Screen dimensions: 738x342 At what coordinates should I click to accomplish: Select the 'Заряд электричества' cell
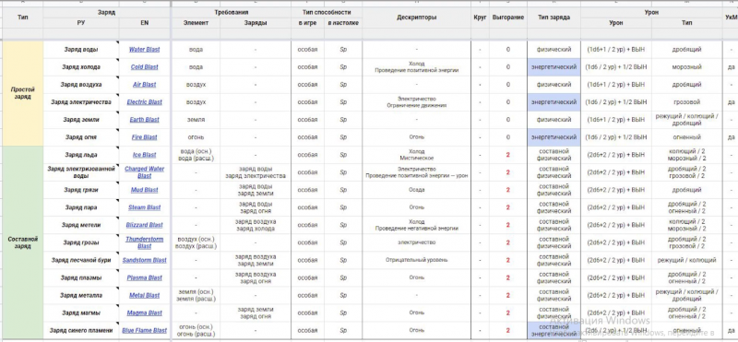point(81,102)
